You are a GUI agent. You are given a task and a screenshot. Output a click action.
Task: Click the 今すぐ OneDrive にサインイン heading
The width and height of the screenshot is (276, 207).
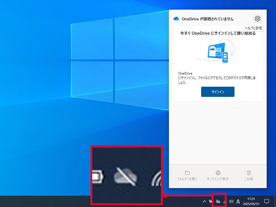point(218,33)
